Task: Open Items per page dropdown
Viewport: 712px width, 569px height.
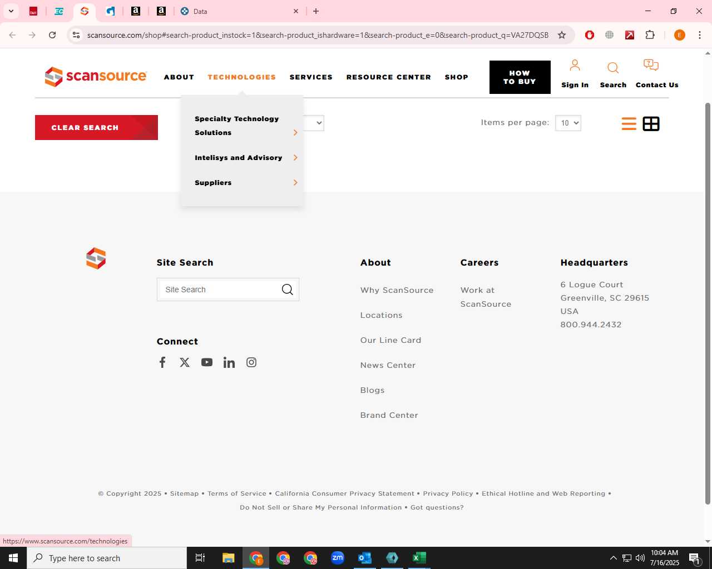Action: tap(568, 123)
